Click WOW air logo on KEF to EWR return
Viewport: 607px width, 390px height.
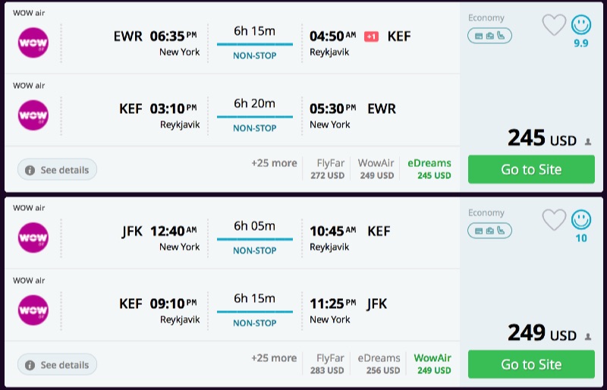(33, 115)
